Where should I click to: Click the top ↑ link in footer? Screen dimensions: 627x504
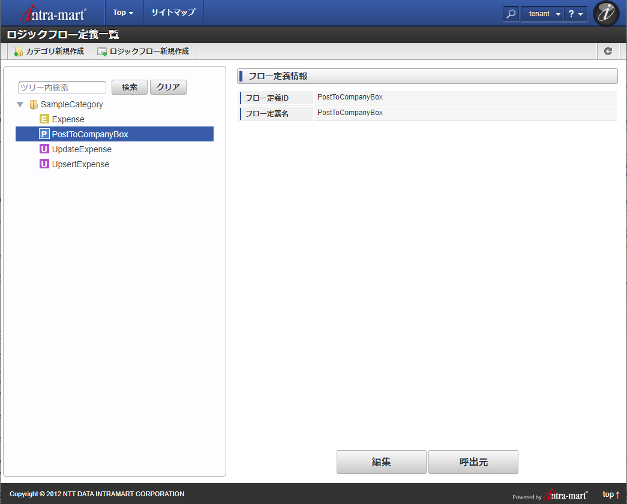click(611, 494)
